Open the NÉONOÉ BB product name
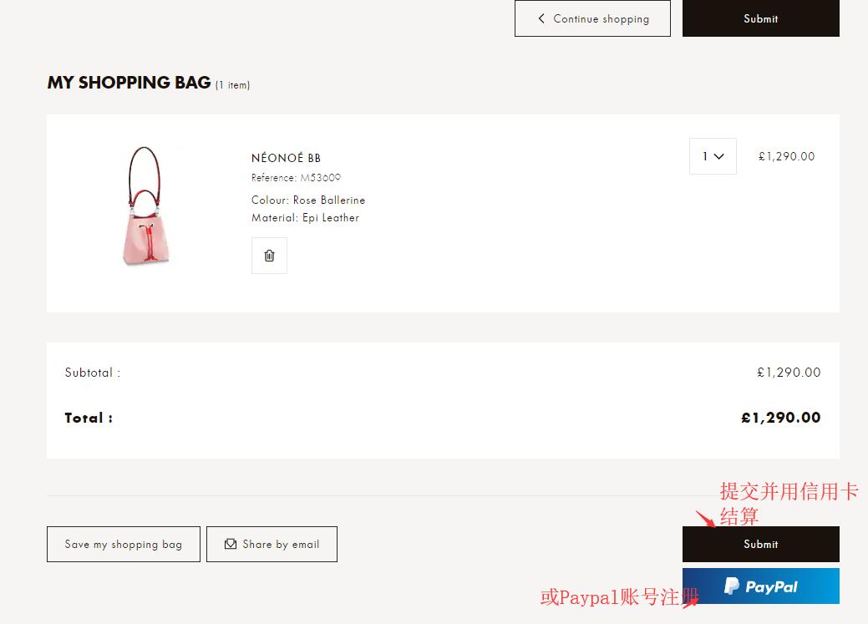 click(287, 158)
